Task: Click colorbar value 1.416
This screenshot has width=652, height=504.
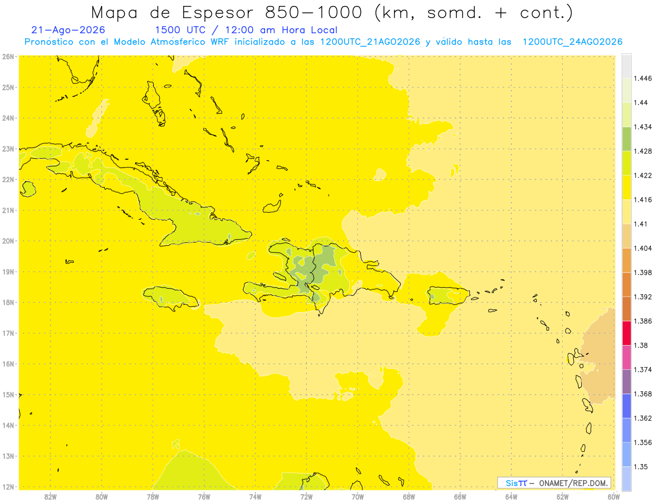Action: 643,200
